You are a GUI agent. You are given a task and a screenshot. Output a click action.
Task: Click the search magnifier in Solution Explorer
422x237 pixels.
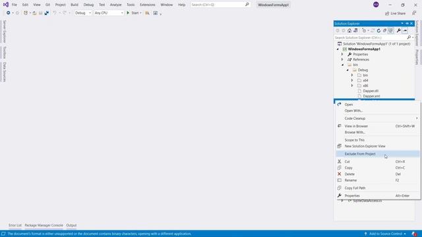coord(409,38)
